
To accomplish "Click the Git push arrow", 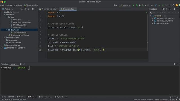I will pyautogui.click(x=163, y=5).
